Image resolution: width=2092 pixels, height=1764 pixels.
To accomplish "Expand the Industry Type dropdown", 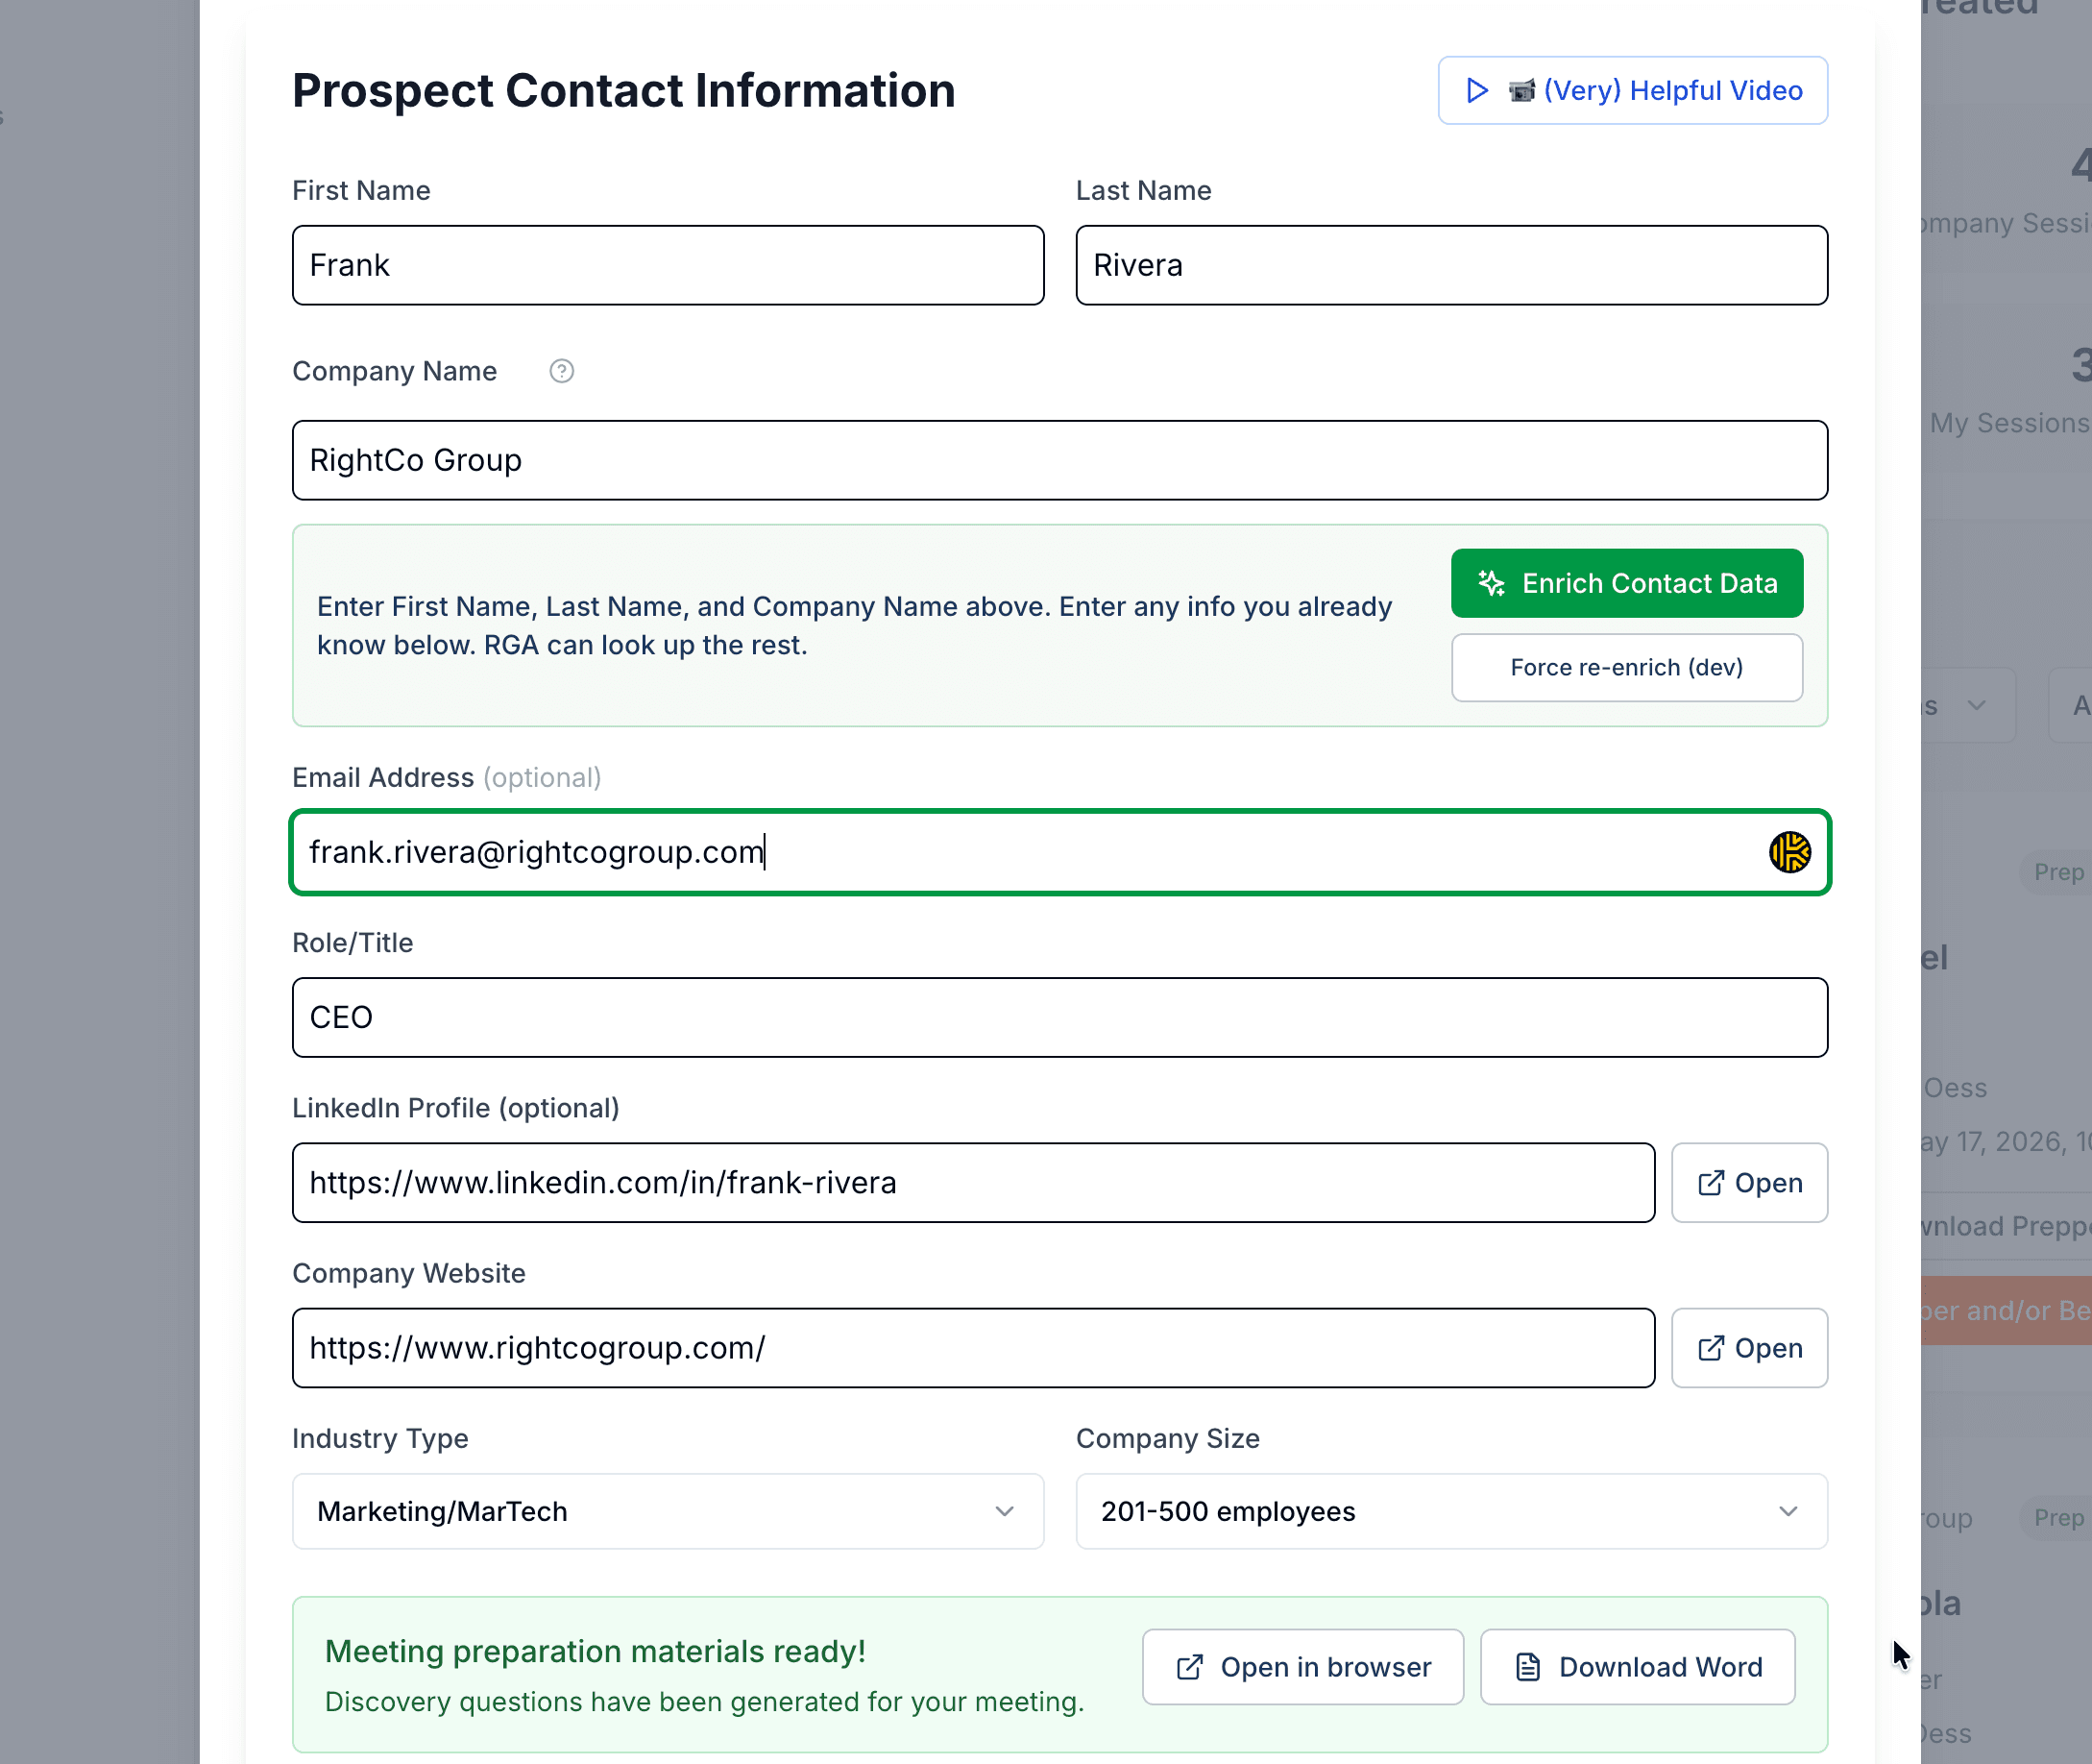I will pyautogui.click(x=668, y=1511).
